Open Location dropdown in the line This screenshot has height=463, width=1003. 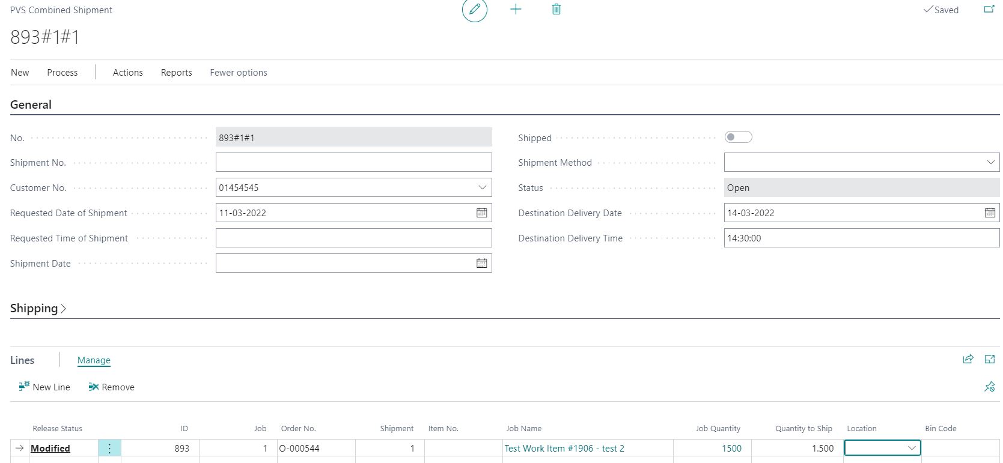[912, 448]
